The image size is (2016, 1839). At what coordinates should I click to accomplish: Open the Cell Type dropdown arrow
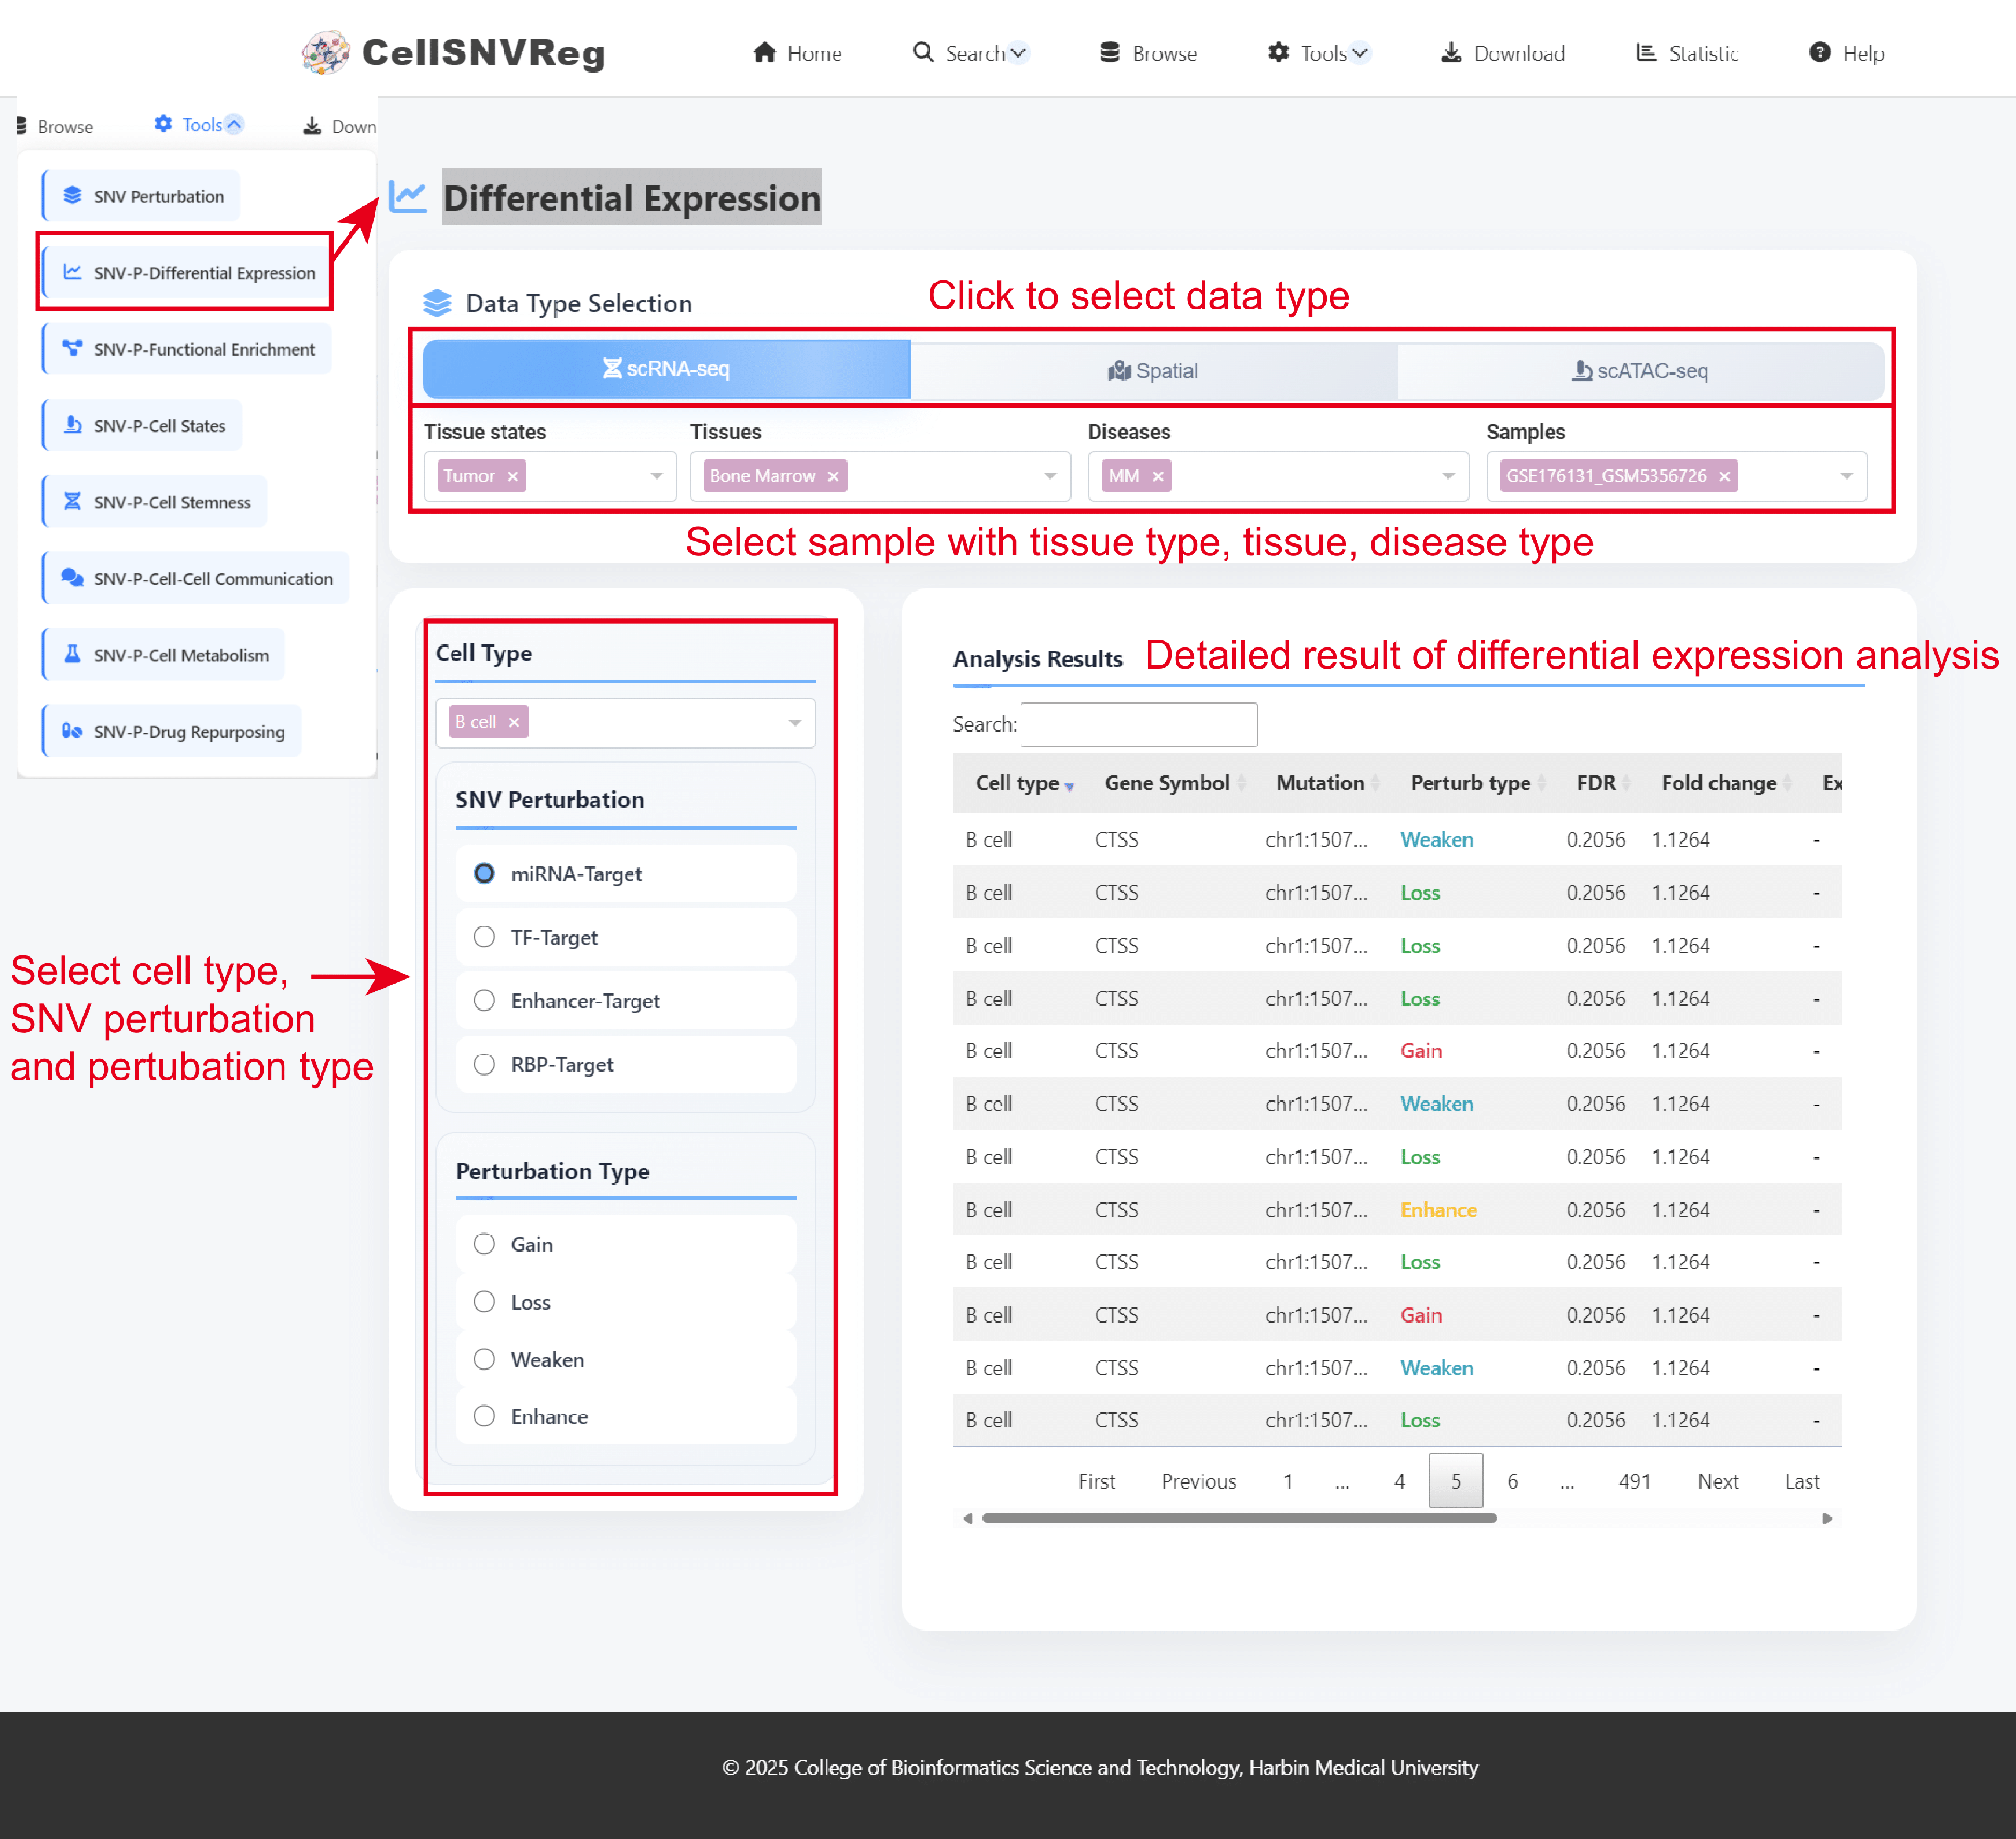[795, 723]
